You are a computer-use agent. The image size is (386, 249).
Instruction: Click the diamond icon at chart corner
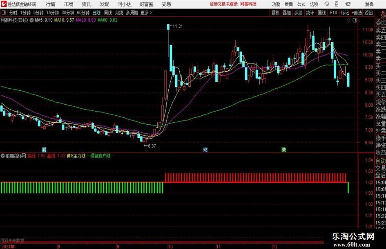[348, 20]
